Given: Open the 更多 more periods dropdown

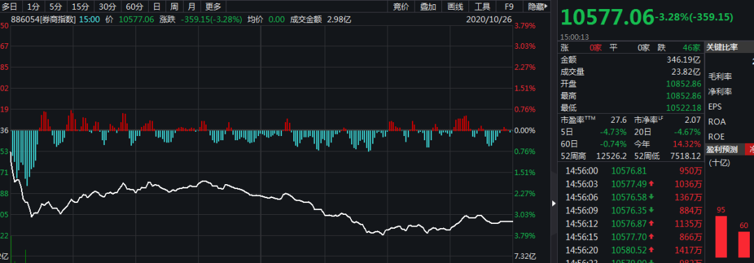Looking at the screenshot, I should pyautogui.click(x=213, y=6).
